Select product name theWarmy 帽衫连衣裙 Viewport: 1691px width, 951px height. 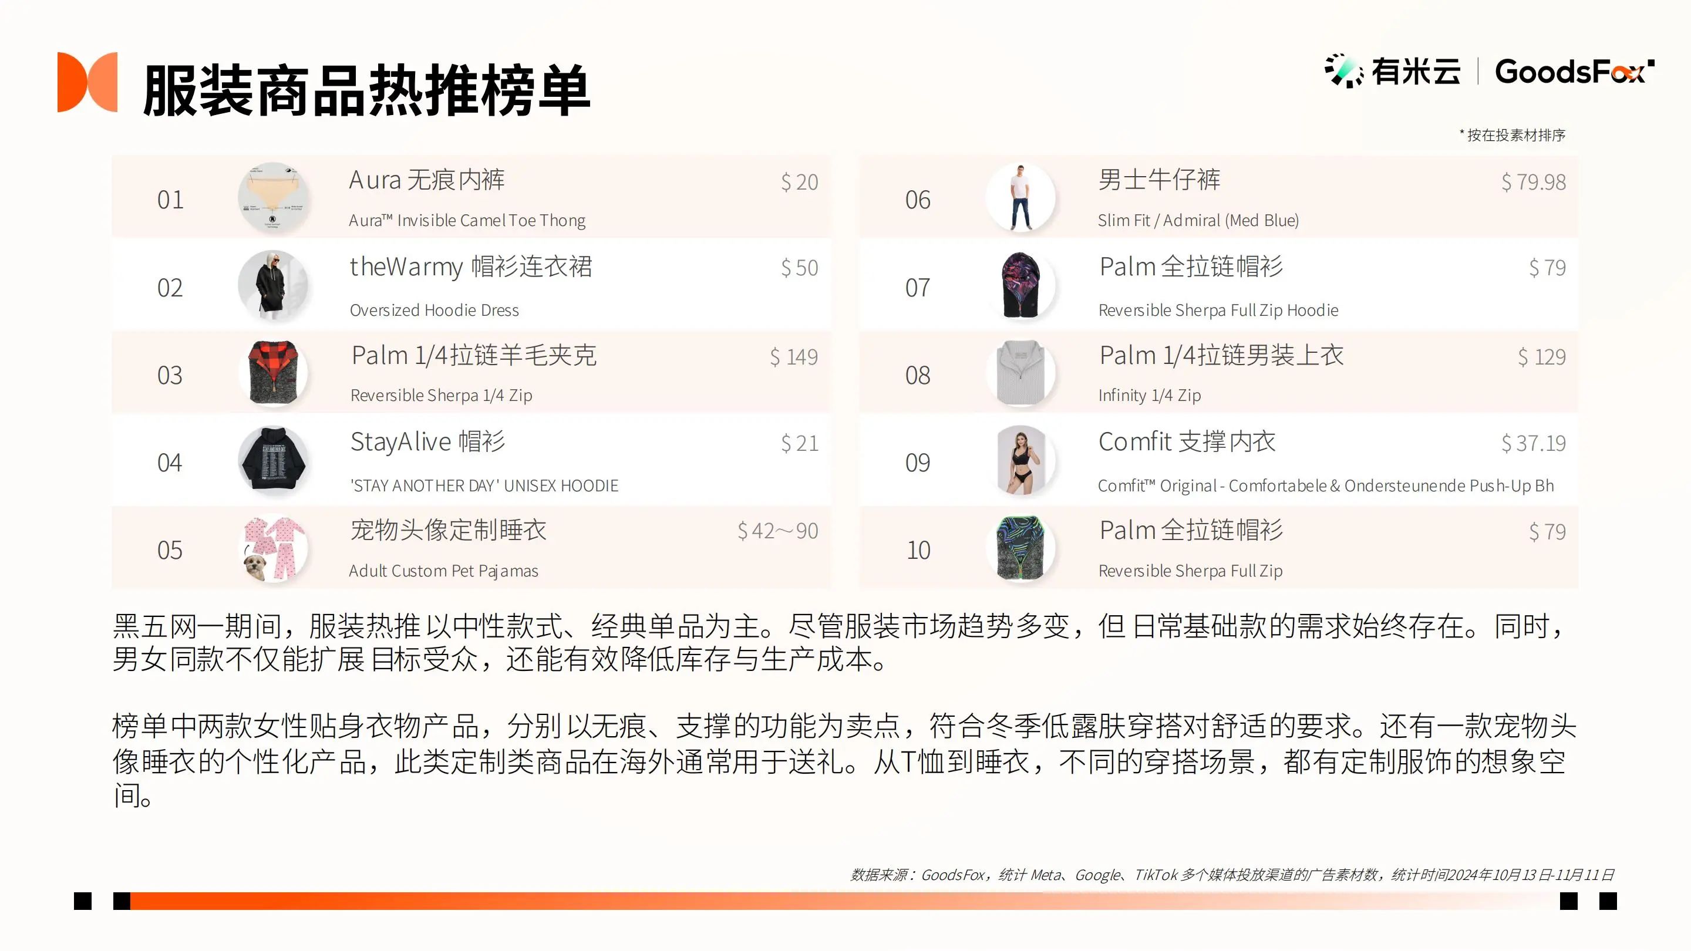point(471,267)
